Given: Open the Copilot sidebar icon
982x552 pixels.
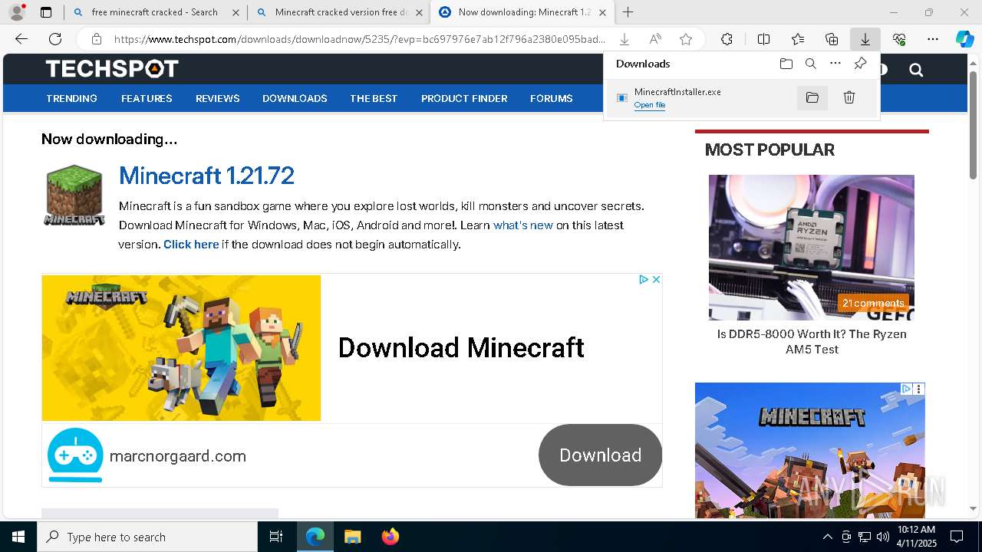Looking at the screenshot, I should coord(965,39).
